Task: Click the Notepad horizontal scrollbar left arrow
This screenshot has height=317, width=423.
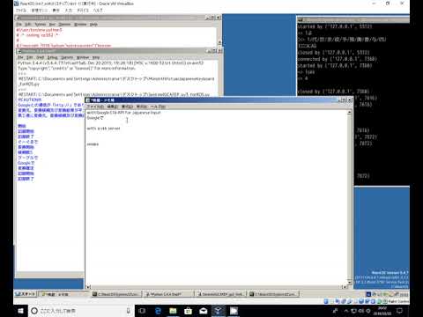Action: click(x=88, y=287)
